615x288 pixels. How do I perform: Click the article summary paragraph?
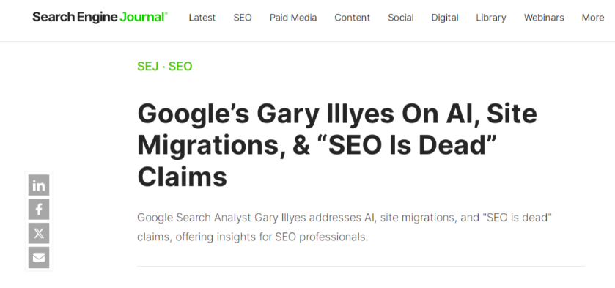click(x=345, y=227)
